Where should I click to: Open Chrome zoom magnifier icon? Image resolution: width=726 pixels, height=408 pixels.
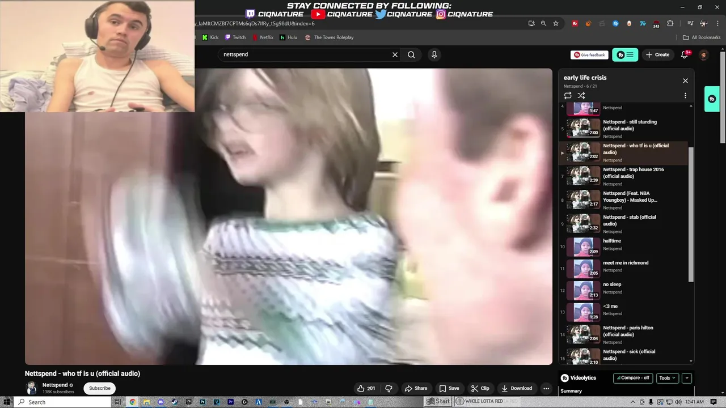point(543,23)
